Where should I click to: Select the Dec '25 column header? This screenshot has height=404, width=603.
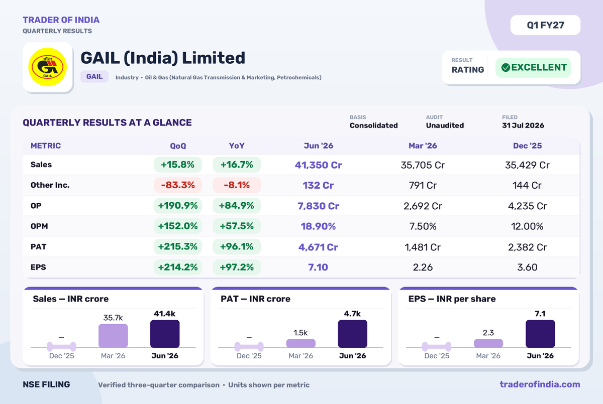(527, 146)
